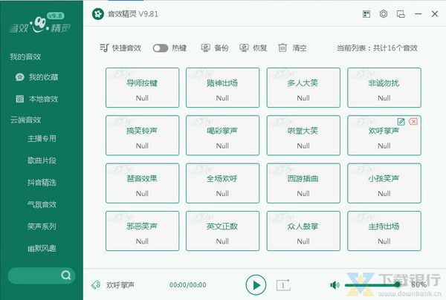Viewport: 446px width, 300px height.
Task: Play the 搞笑铃声 sound effect
Action: [x=142, y=135]
